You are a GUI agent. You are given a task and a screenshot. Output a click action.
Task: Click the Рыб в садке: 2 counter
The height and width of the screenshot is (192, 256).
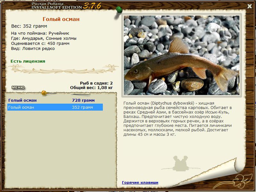(x=96, y=83)
